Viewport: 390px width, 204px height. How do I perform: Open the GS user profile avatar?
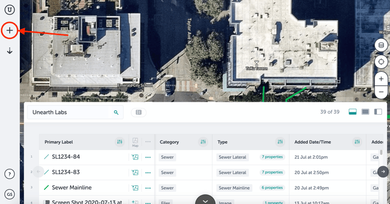click(10, 194)
